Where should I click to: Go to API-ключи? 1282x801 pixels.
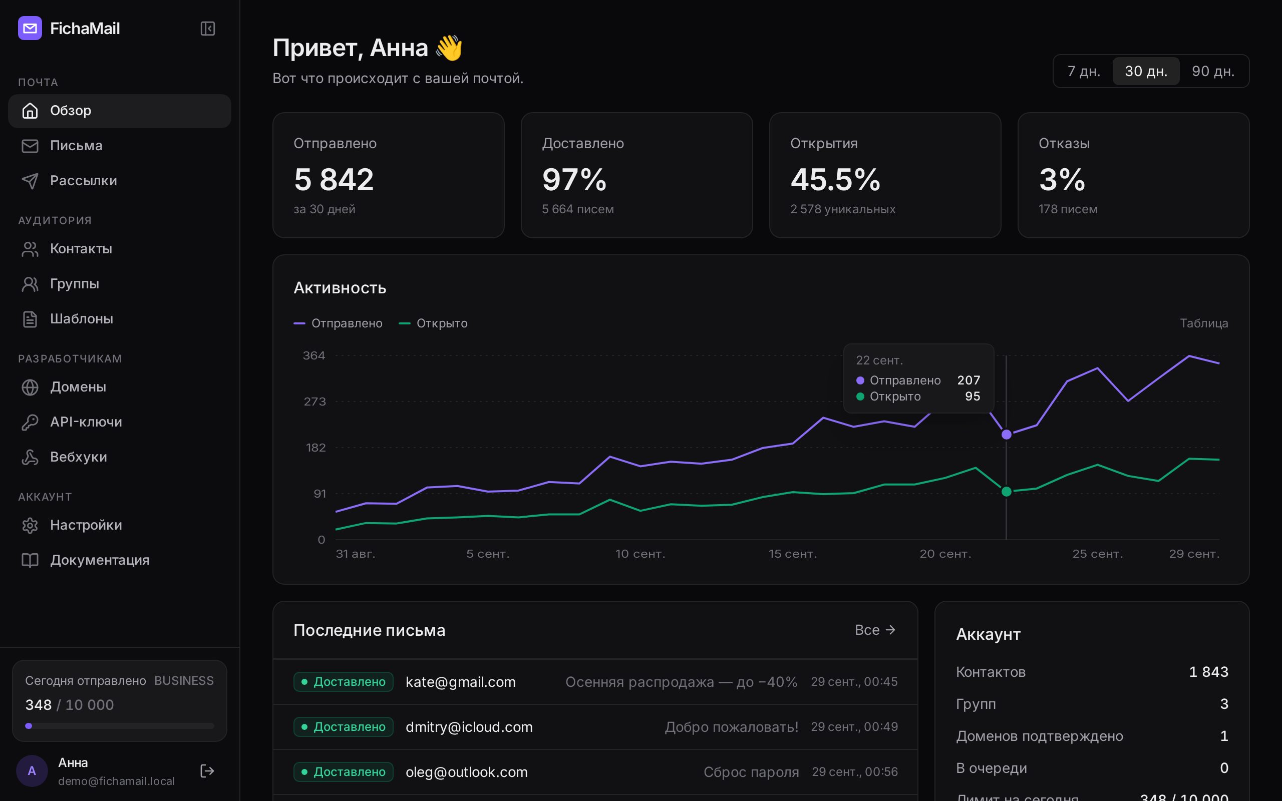coord(120,422)
